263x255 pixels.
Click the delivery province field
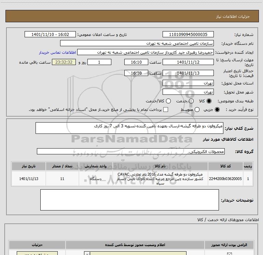(x=188, y=83)
